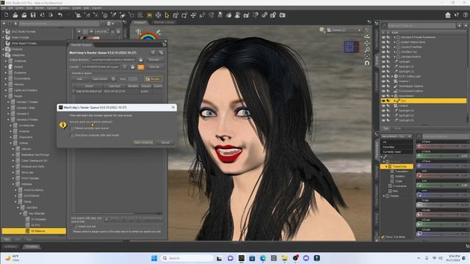The width and height of the screenshot is (470, 264).
Task: Open the Render menu
Action: coord(40,8)
